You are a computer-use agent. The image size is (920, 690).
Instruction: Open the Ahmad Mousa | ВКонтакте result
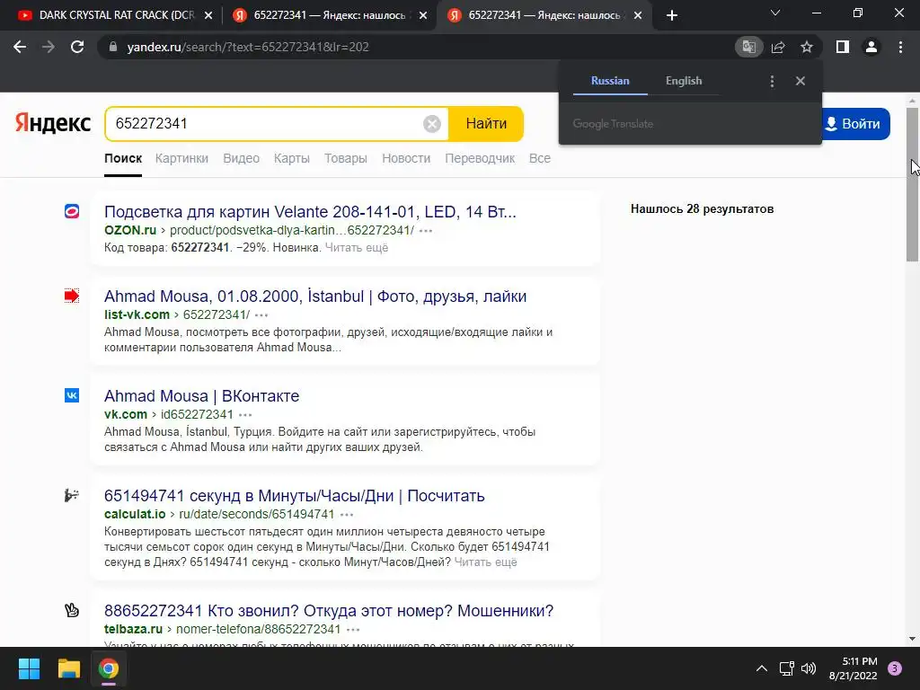pyautogui.click(x=202, y=396)
